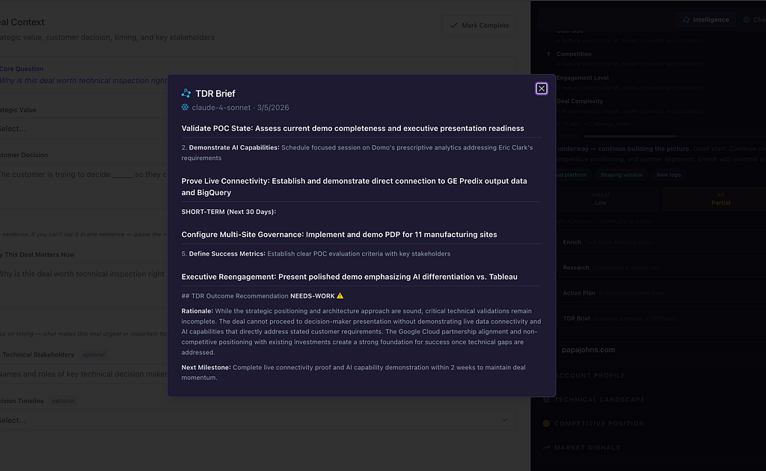Click the snowflake icon beside claude-4-sonnet
The width and height of the screenshot is (766, 471).
click(x=186, y=108)
